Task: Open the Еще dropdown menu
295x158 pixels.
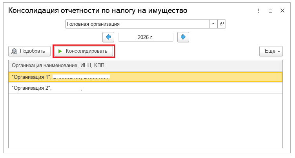Action: (271, 51)
